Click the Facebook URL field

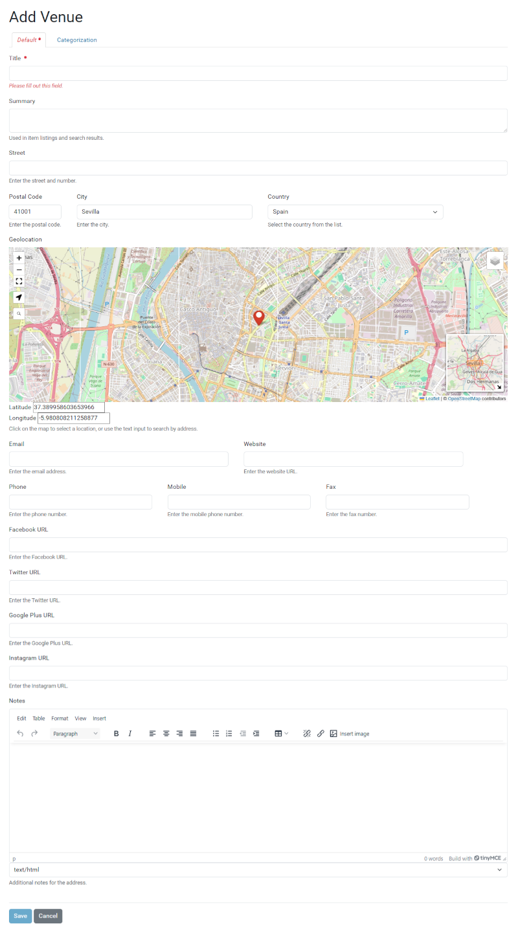258,544
